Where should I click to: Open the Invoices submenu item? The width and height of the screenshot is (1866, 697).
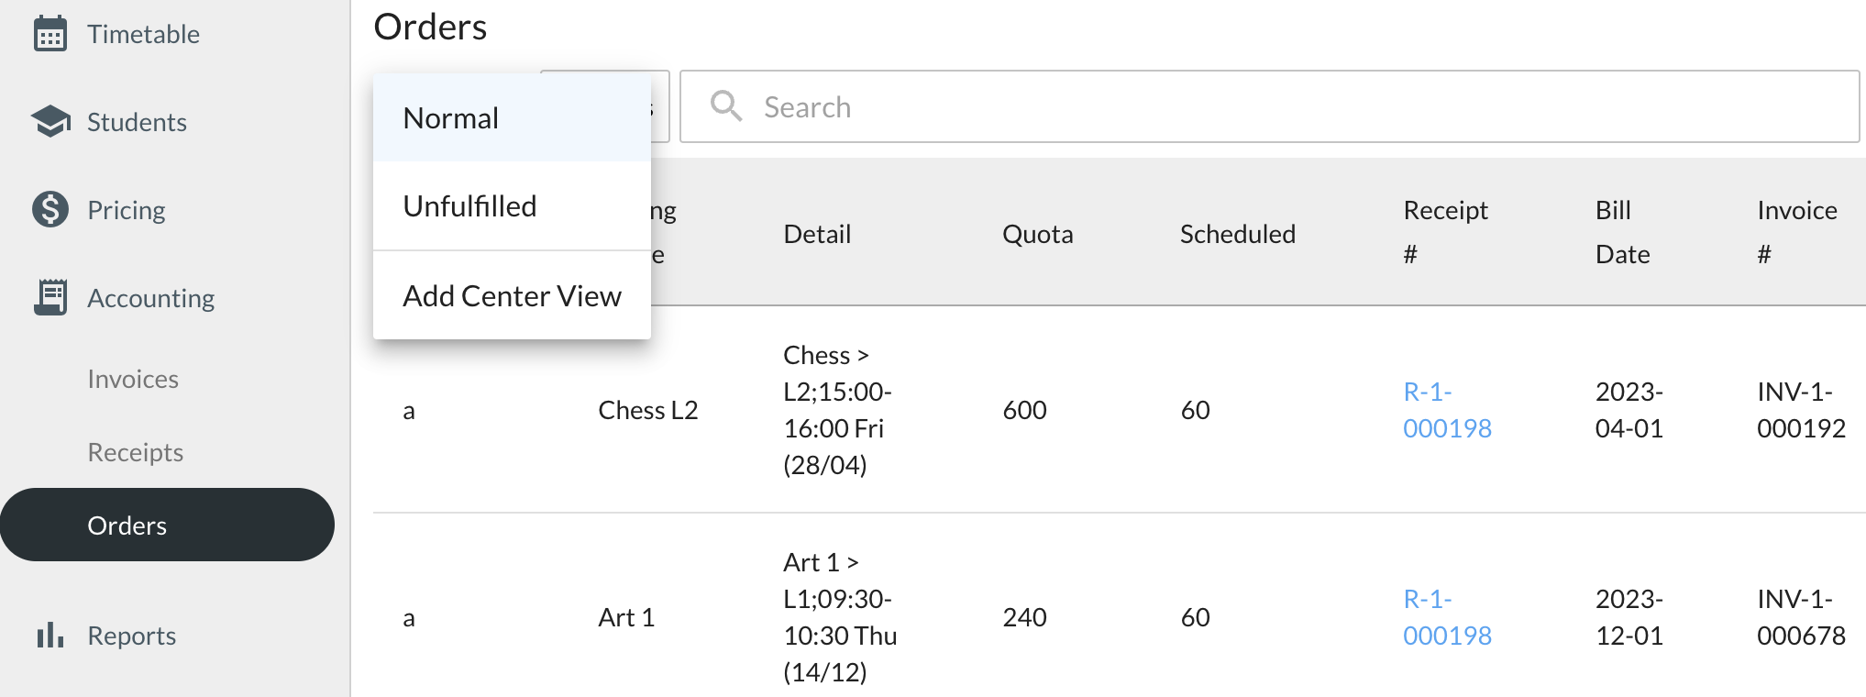point(133,379)
